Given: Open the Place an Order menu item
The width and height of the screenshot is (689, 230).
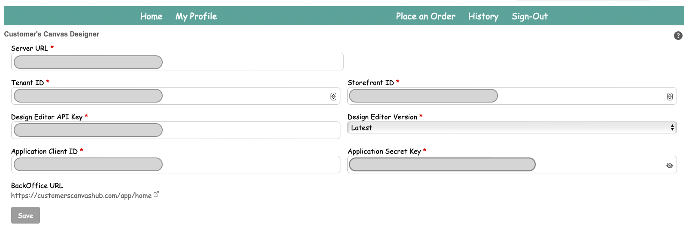Looking at the screenshot, I should click(425, 16).
